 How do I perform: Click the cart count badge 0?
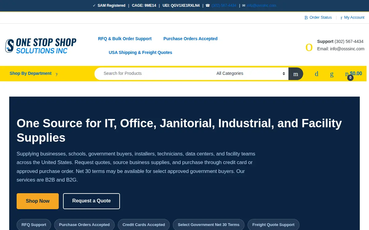[x=350, y=78]
